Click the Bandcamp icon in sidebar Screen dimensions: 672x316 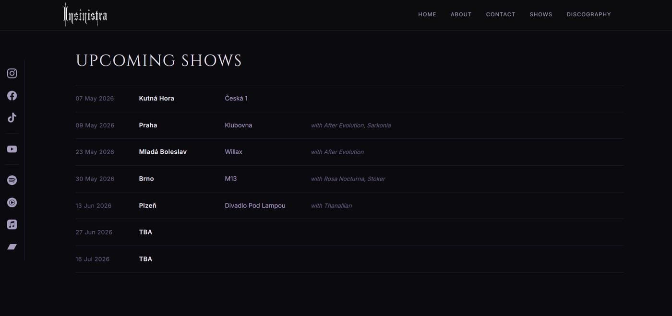[12, 247]
